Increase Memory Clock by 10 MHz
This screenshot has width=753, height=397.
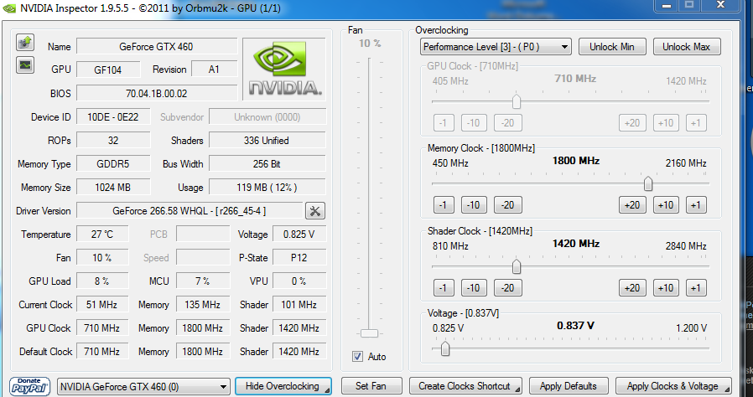click(x=666, y=205)
